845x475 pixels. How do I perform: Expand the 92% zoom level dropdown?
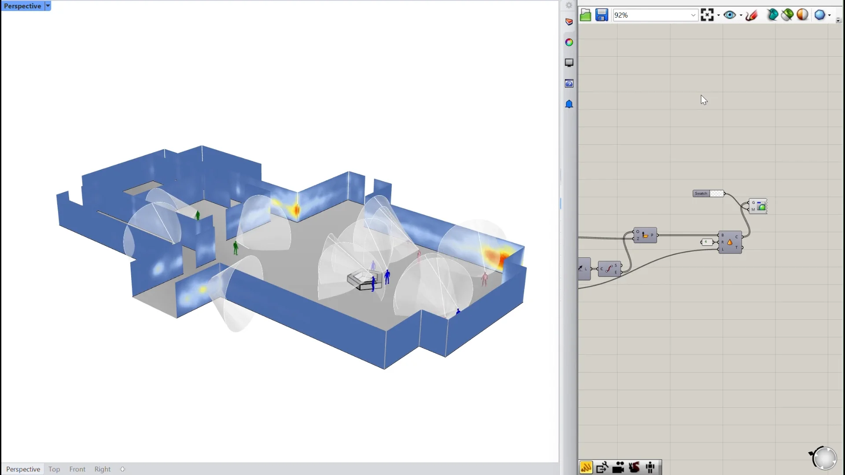point(693,15)
